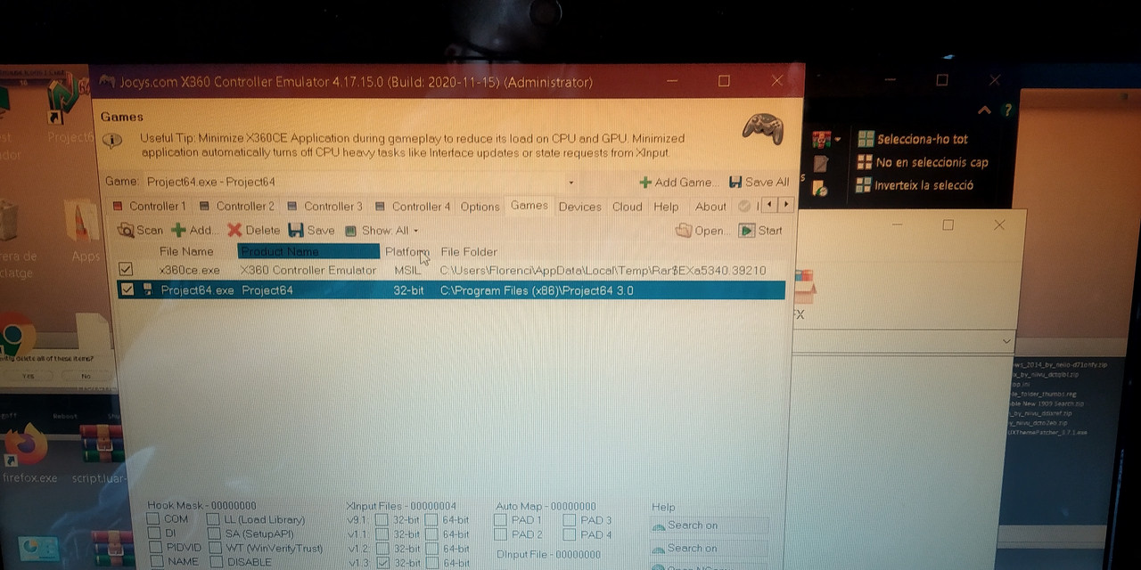Enable the DISABLE hook mask checkbox
Screen dimensions: 1141x570
click(x=217, y=562)
